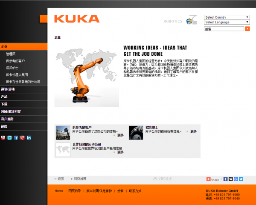Share via the bottom bar Google icon
256x205 pixels.
[x=236, y=179]
